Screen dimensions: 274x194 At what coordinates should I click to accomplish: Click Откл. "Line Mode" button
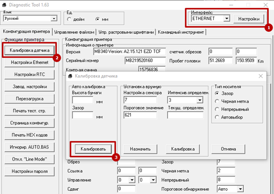click(x=29, y=159)
